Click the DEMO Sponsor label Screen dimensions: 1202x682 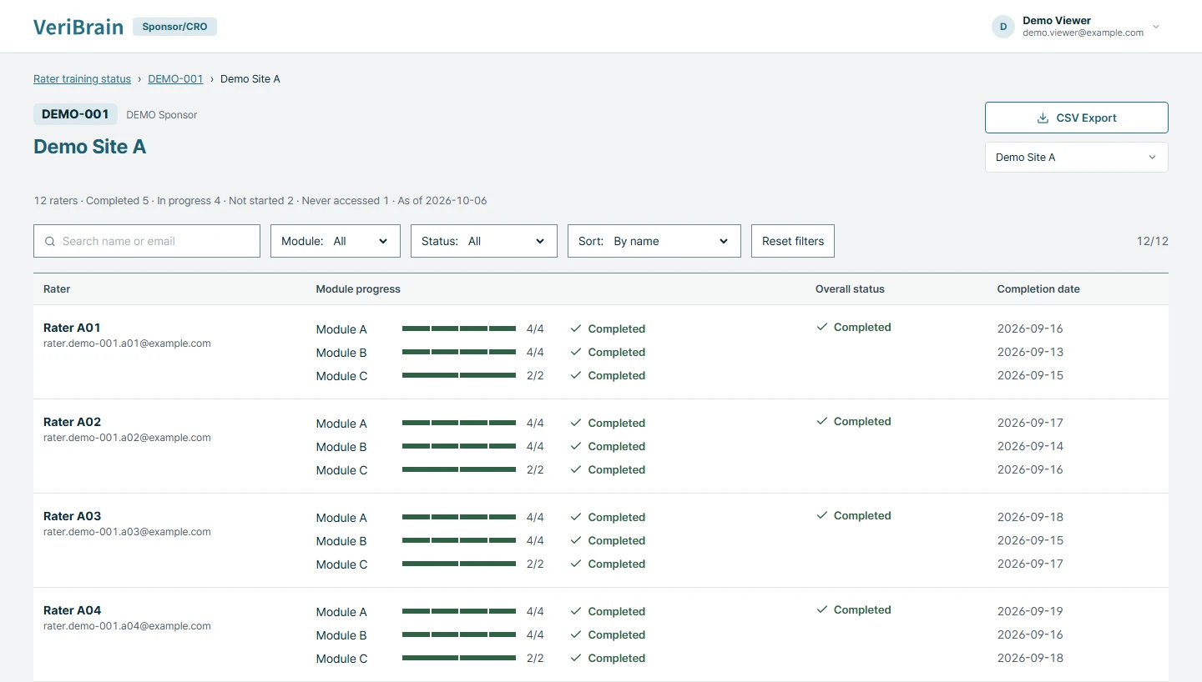[162, 115]
